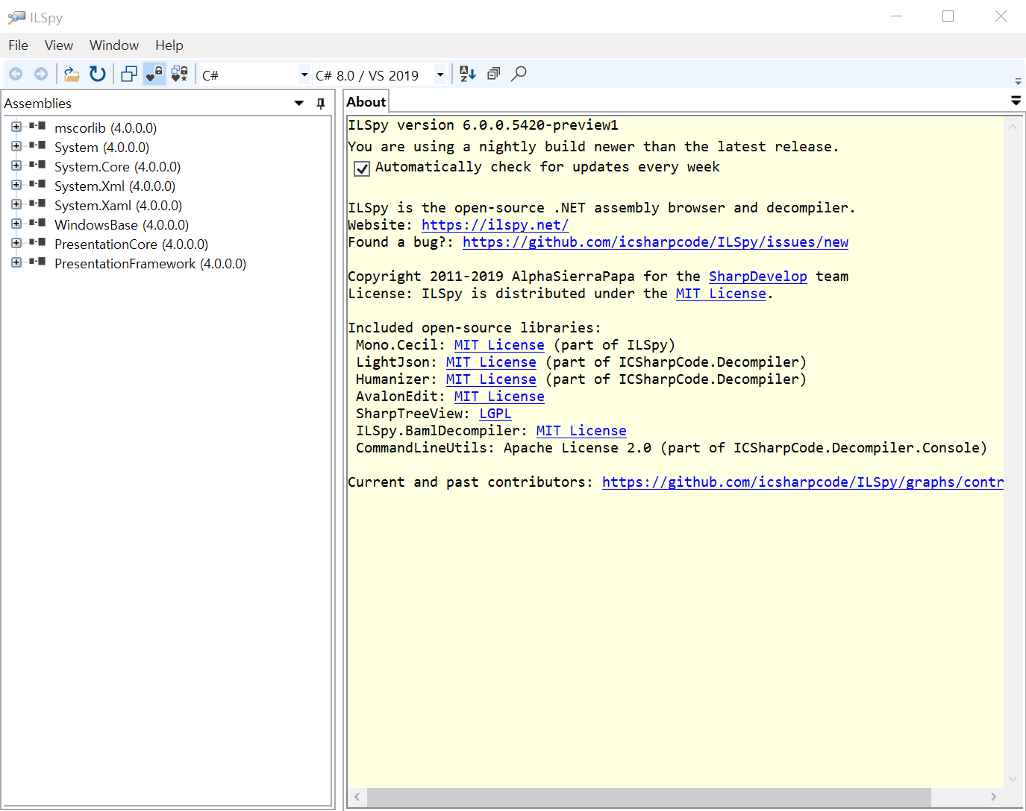Expand the System (4.0.0.0) node
Image resolution: width=1026 pixels, height=811 pixels.
(x=16, y=146)
